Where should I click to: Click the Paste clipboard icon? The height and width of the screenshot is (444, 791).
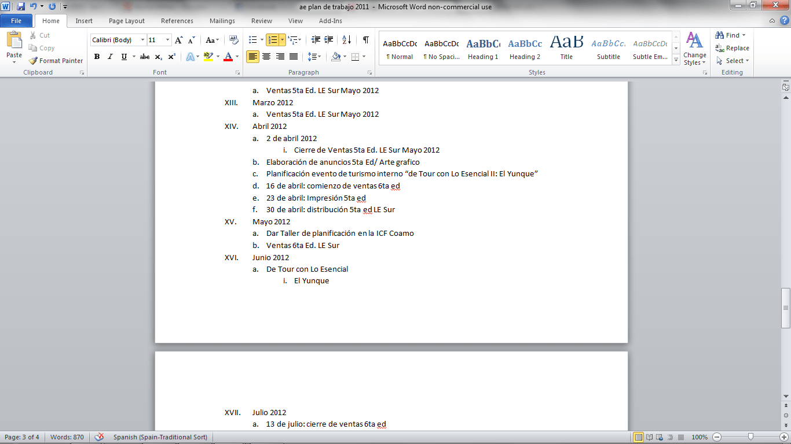(14, 40)
